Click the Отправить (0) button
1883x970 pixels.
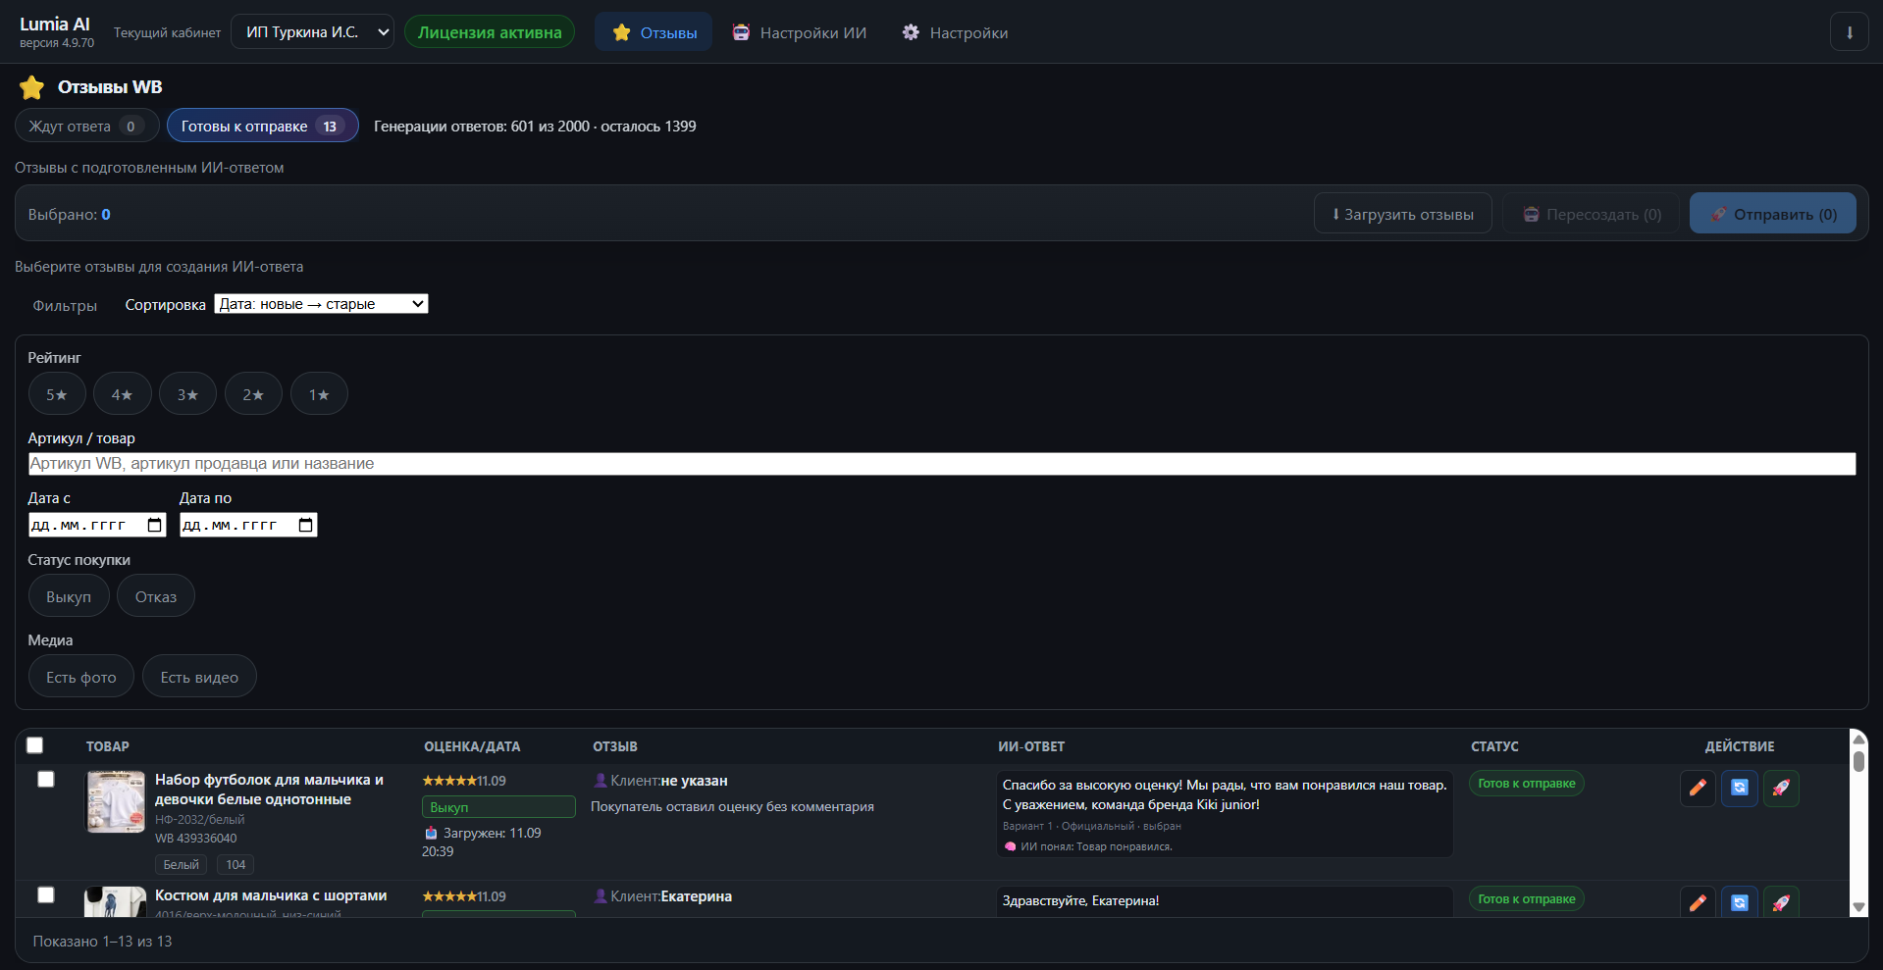click(x=1773, y=214)
